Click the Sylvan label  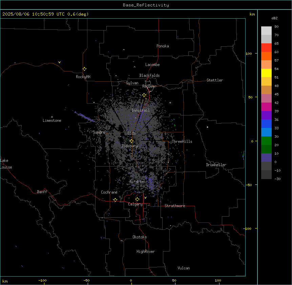(132, 83)
